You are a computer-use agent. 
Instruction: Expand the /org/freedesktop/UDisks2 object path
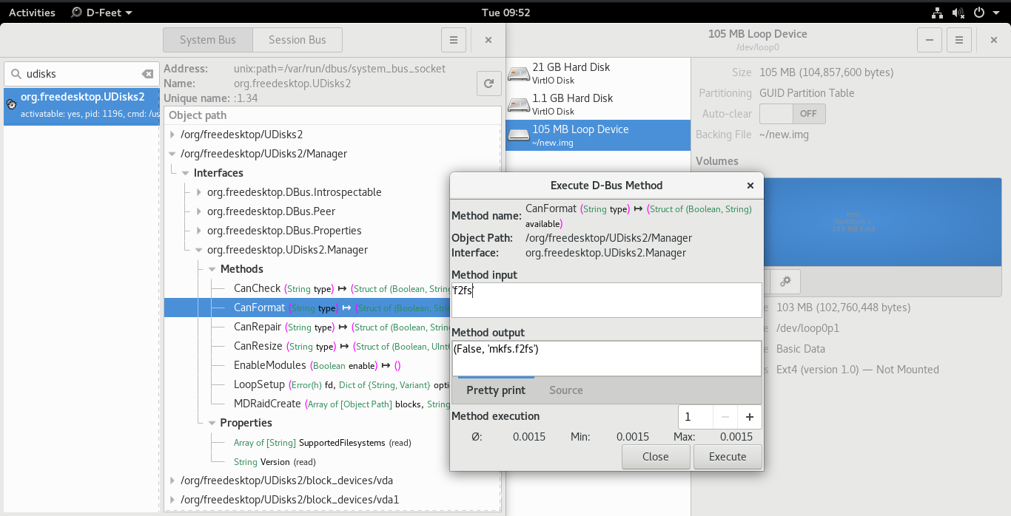(172, 135)
